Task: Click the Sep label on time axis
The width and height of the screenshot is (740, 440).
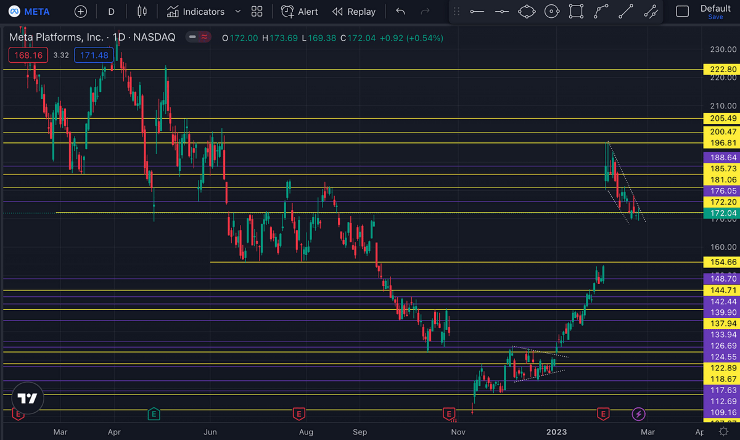Action: 361,432
